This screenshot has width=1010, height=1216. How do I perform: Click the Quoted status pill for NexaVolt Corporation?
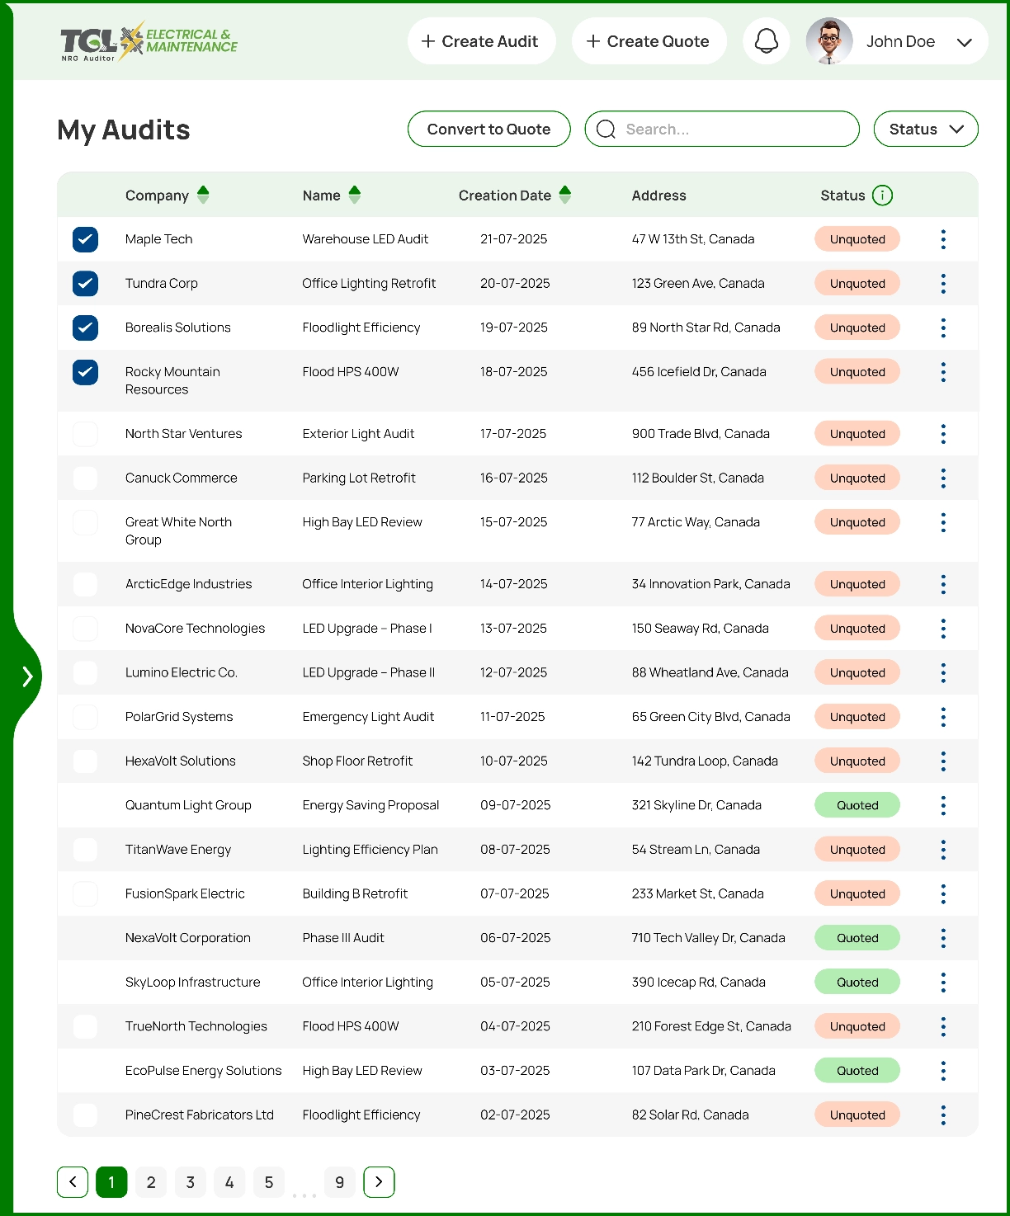point(857,938)
